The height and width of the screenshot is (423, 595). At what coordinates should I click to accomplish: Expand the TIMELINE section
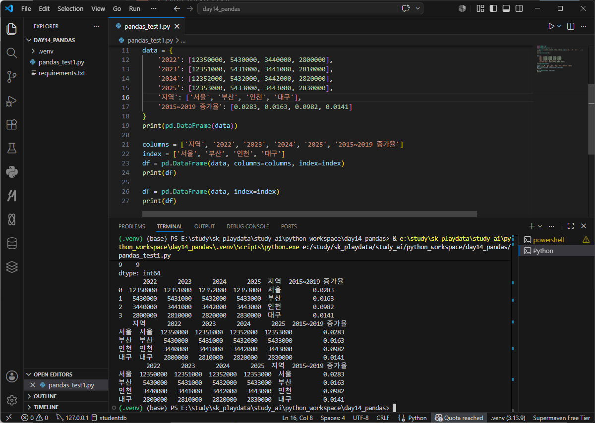pos(66,407)
